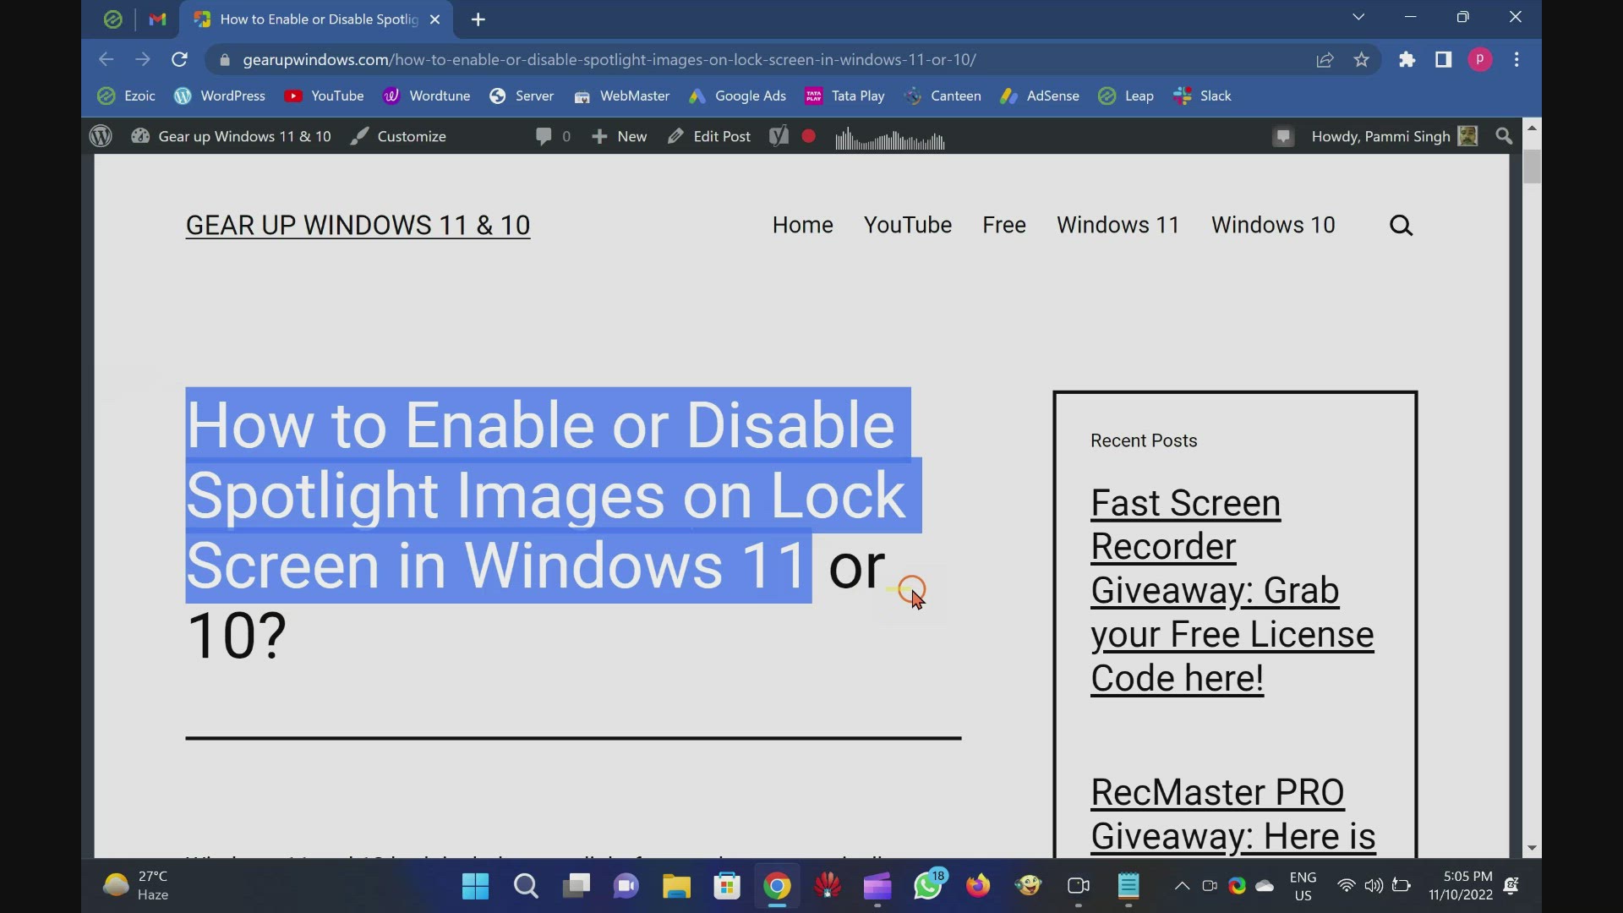The width and height of the screenshot is (1623, 913).
Task: Expand the system tray hidden icons chevron
Action: point(1182,886)
